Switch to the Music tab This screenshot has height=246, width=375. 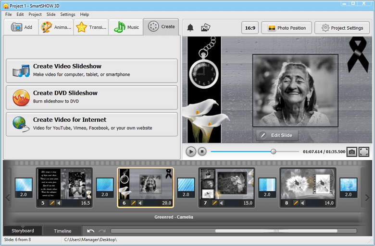coord(126,27)
